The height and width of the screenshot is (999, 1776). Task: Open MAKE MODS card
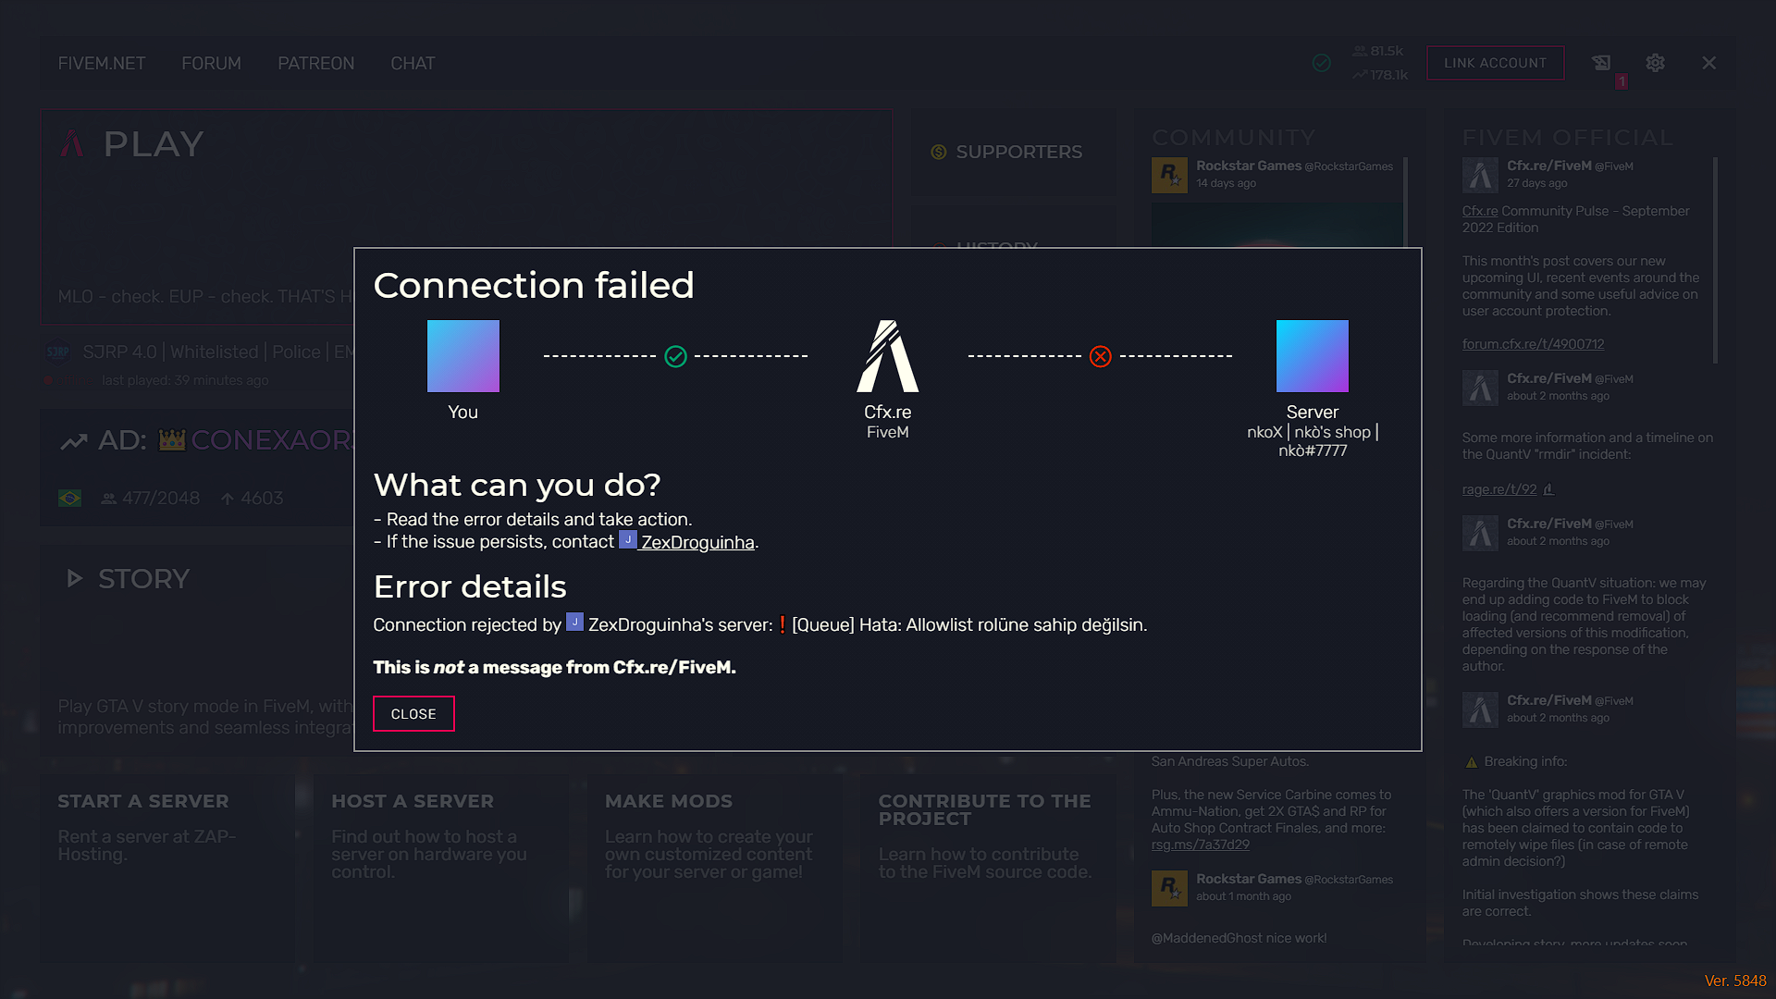pyautogui.click(x=714, y=868)
